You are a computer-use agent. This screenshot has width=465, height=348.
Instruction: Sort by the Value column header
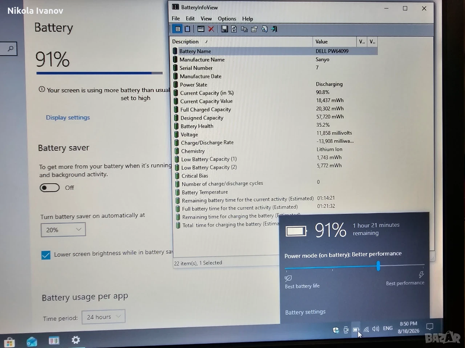335,42
